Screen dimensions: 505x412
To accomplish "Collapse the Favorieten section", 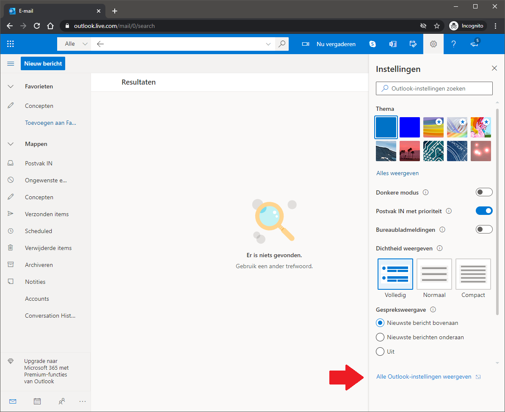I will tap(11, 86).
